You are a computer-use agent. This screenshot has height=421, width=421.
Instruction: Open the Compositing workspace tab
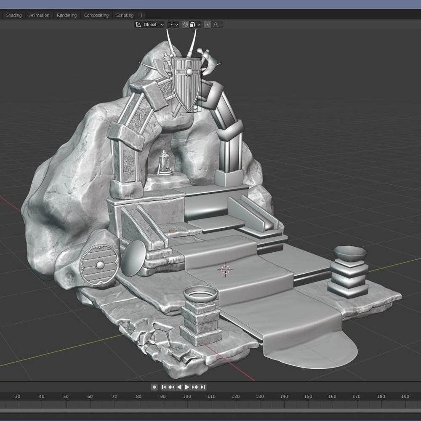click(x=96, y=15)
